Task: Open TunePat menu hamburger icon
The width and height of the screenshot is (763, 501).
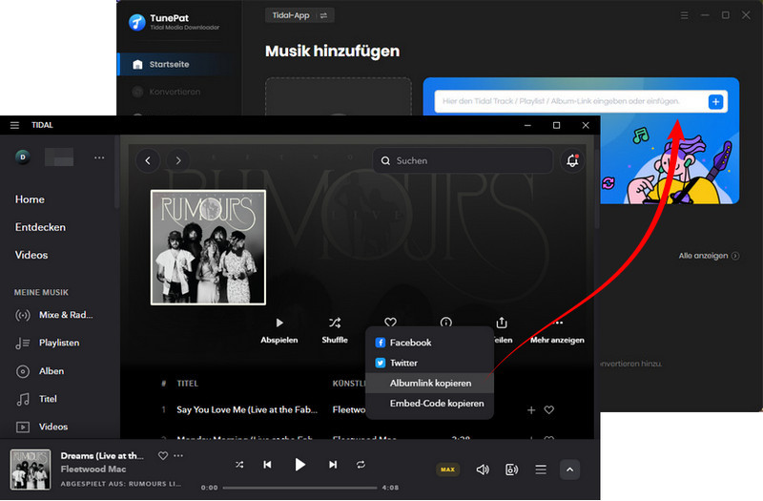Action: tap(684, 15)
